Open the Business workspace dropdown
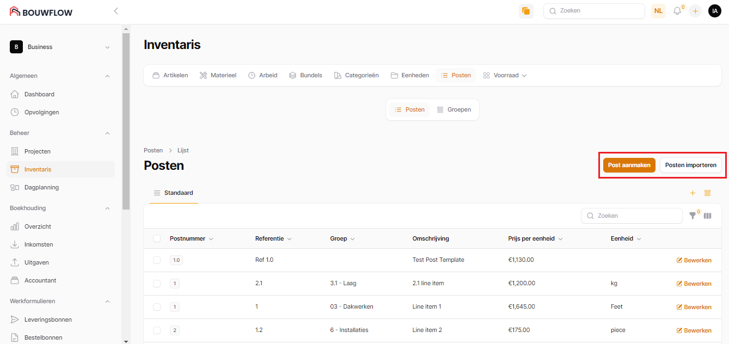The width and height of the screenshot is (729, 344). (x=60, y=47)
